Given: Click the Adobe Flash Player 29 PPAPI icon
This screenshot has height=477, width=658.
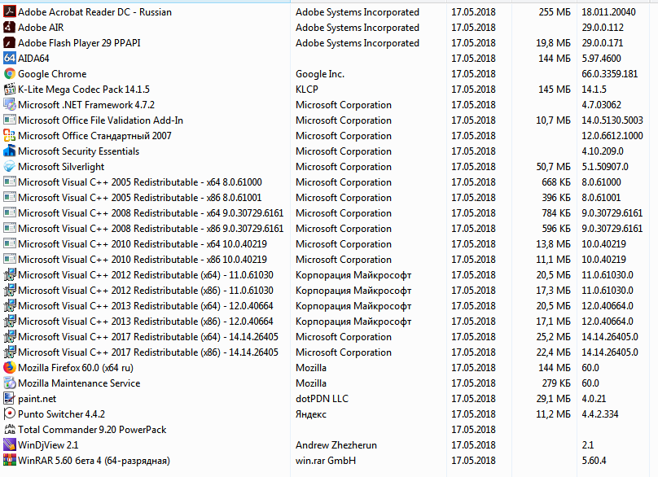Looking at the screenshot, I should click(9, 43).
